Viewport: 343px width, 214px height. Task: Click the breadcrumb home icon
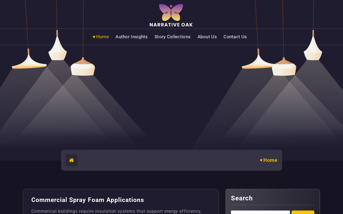tap(72, 160)
